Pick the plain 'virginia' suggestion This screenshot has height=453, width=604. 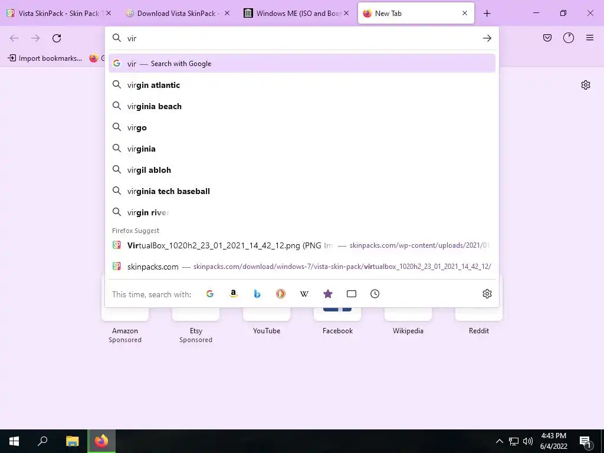tap(302, 149)
